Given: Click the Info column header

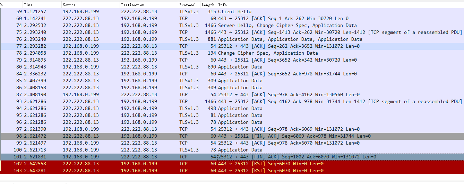Looking at the screenshot, I should pos(340,5).
